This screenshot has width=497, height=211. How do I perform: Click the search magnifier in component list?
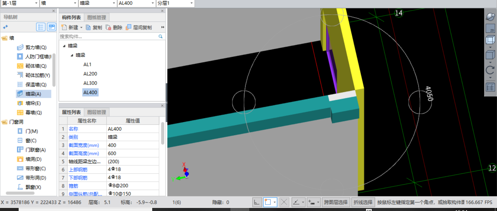coord(160,37)
